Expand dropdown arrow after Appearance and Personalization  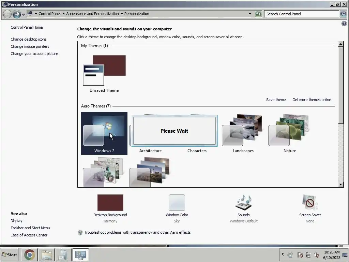tap(122, 14)
